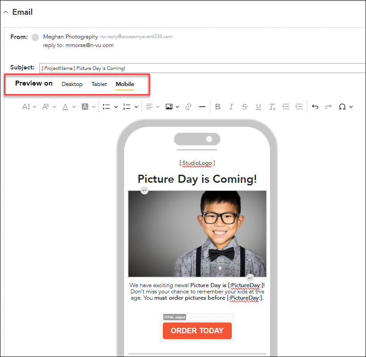Expand the background color dropdown arrow

[x=94, y=107]
